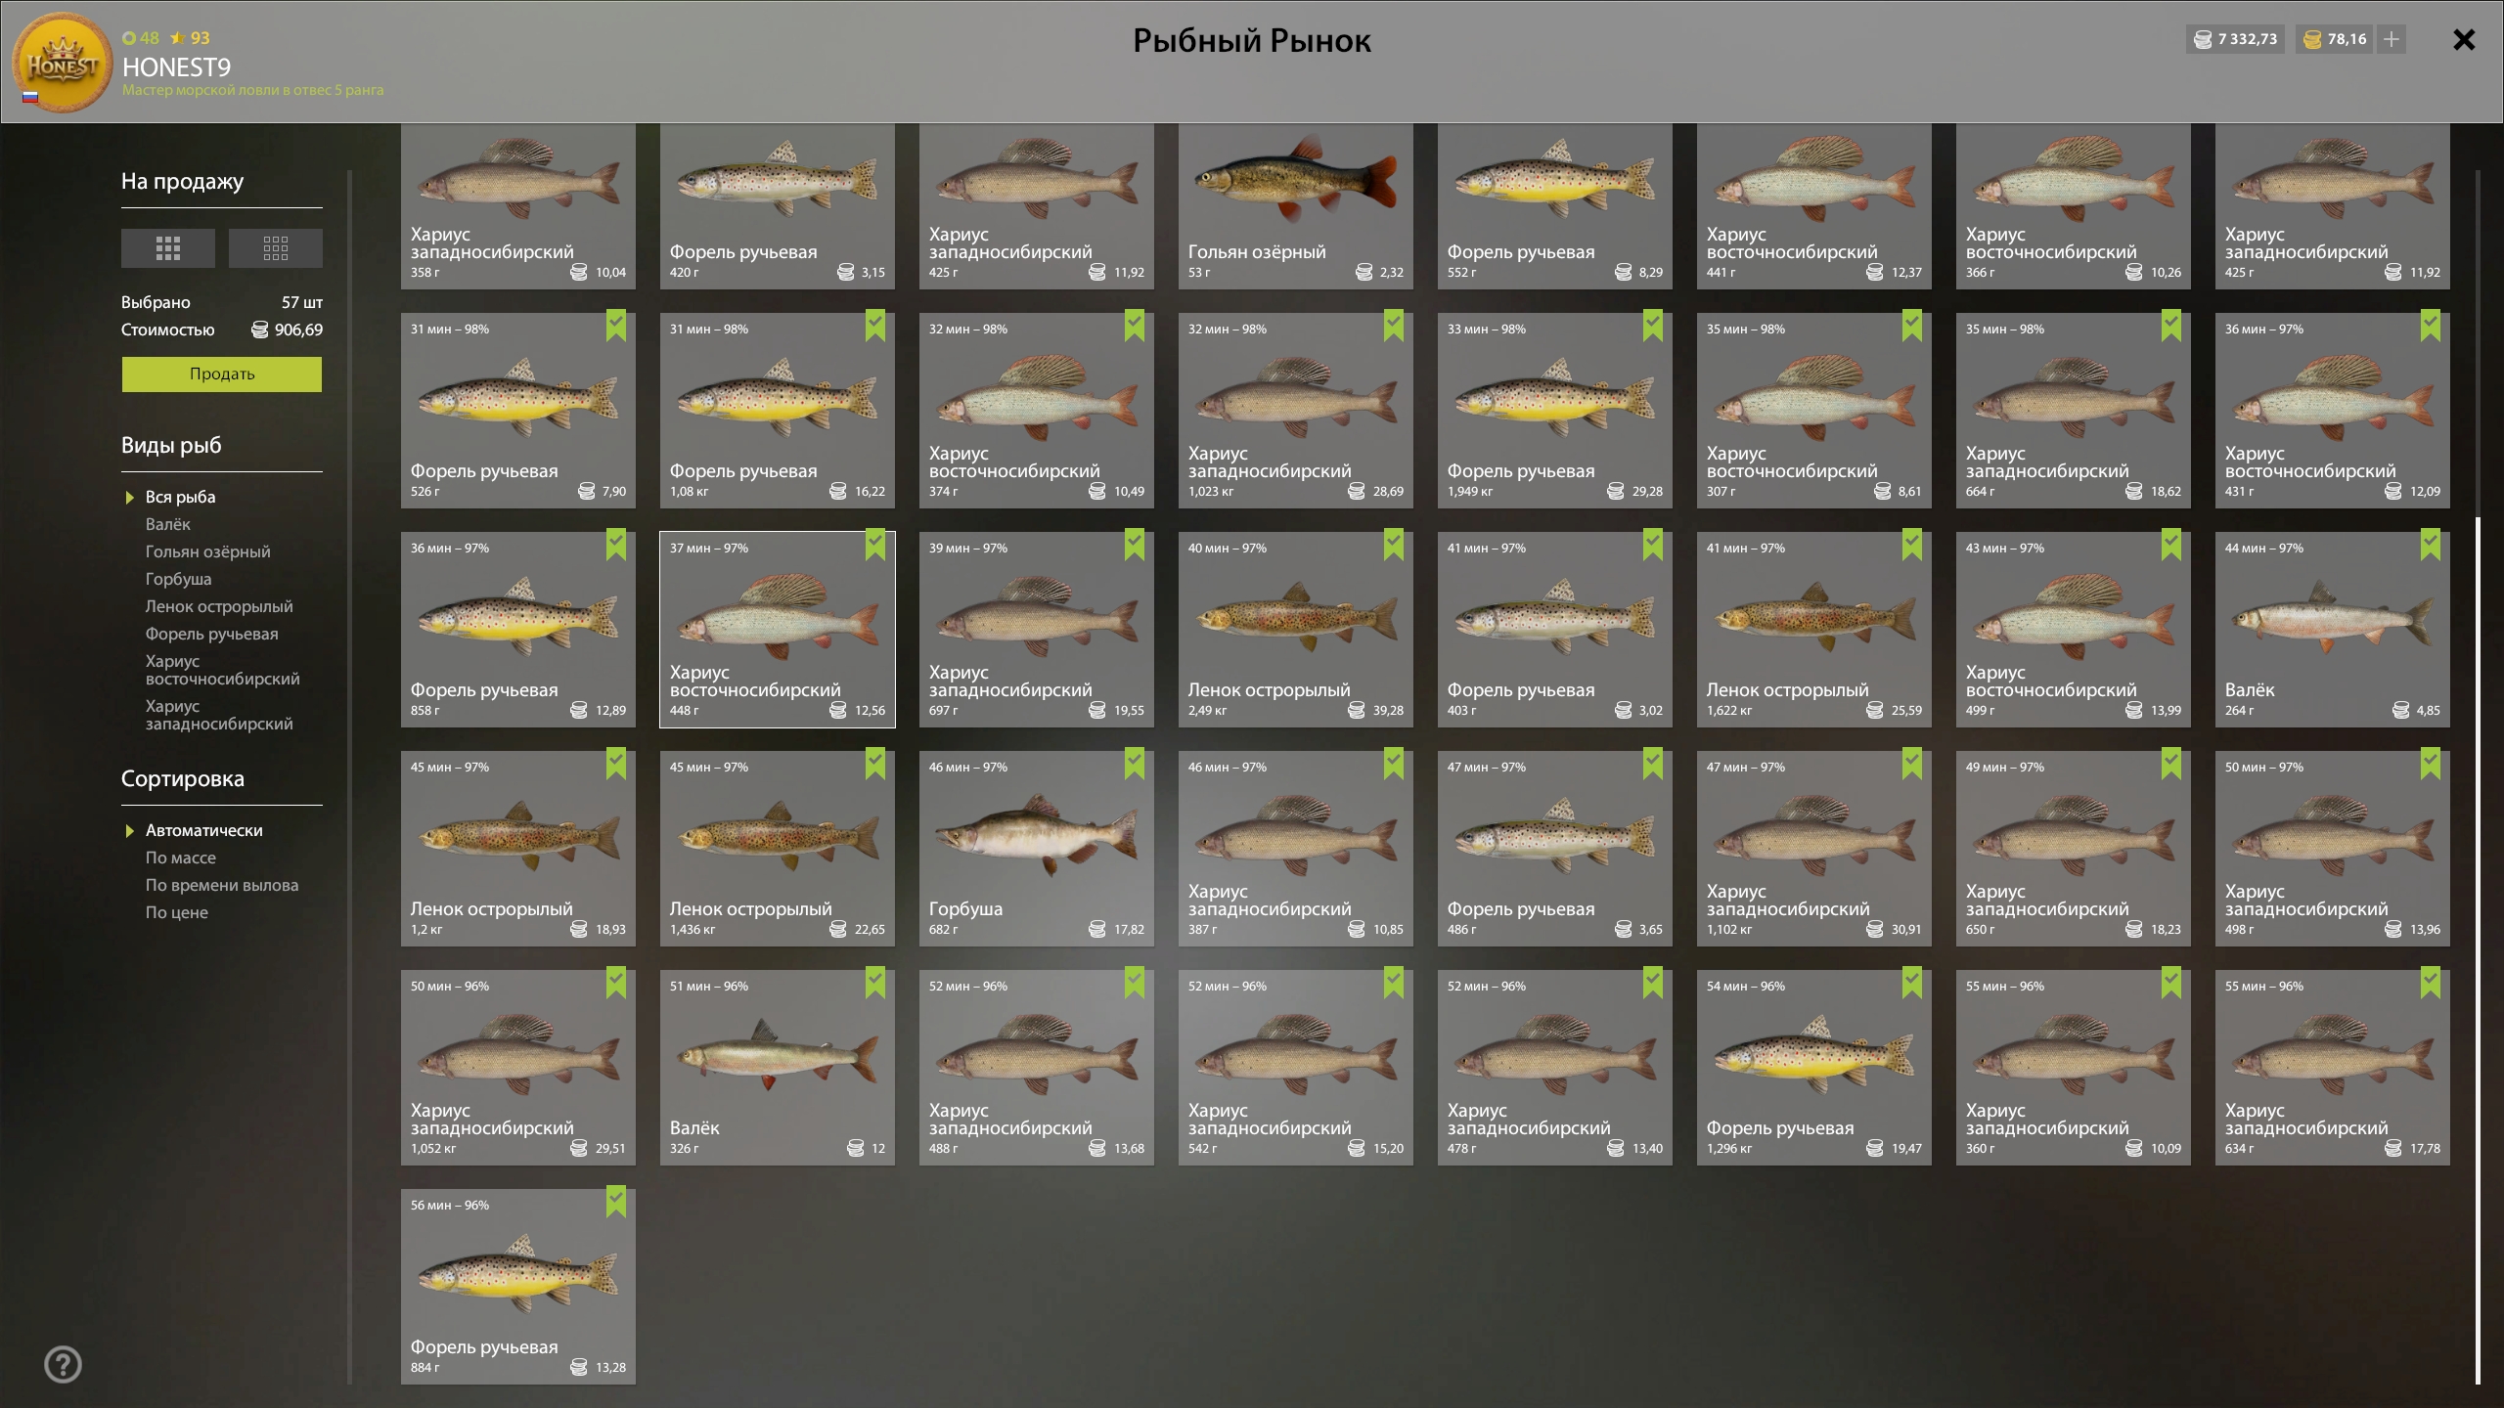Open the HONEST player avatar badge

click(x=62, y=65)
